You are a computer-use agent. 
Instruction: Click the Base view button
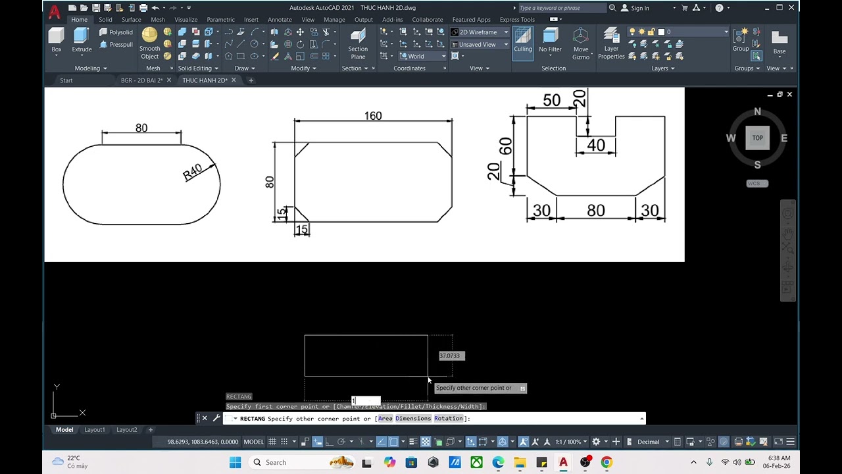[x=780, y=42]
